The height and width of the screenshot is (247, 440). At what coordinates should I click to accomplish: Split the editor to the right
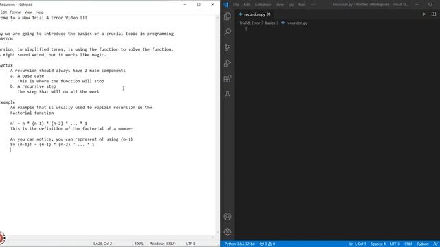[x=434, y=14]
